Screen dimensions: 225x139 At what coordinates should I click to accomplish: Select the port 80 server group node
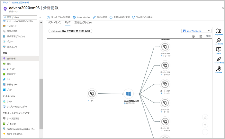[x=165, y=122]
